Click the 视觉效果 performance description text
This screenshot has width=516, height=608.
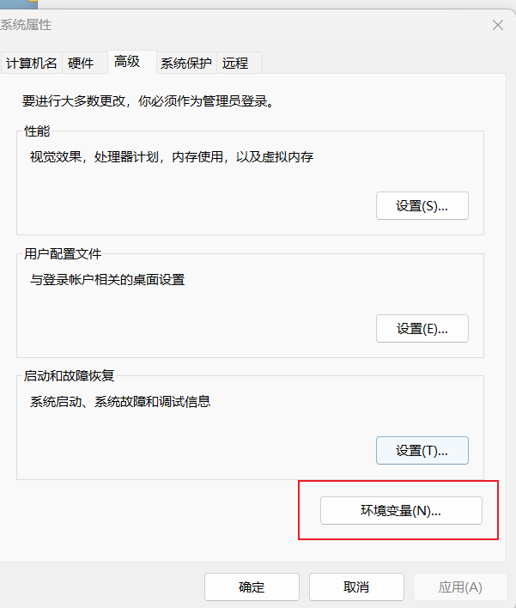[172, 157]
